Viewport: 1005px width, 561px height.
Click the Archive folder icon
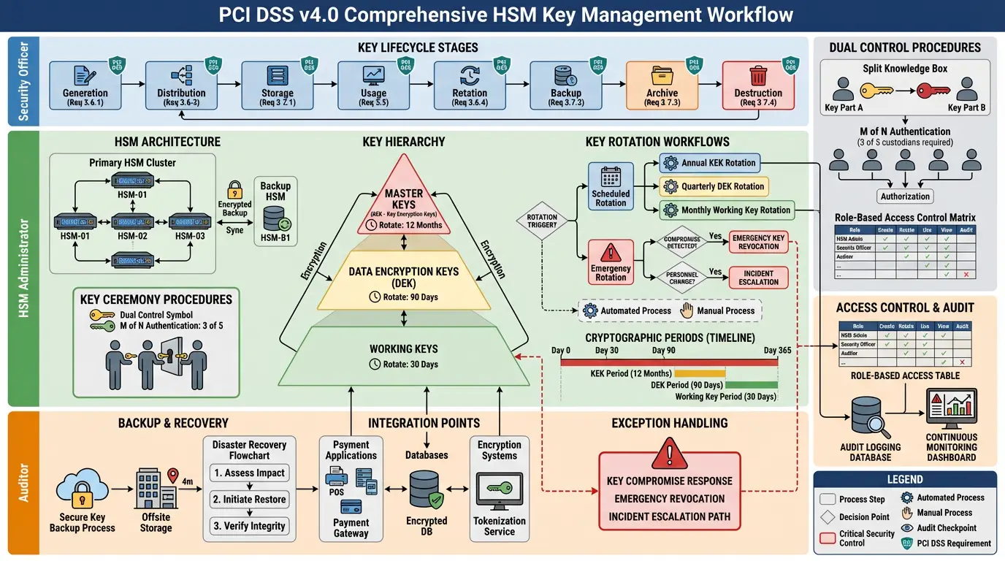(x=662, y=75)
